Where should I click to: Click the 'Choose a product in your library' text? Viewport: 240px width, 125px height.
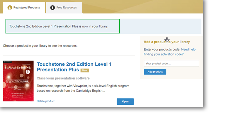[40, 46]
